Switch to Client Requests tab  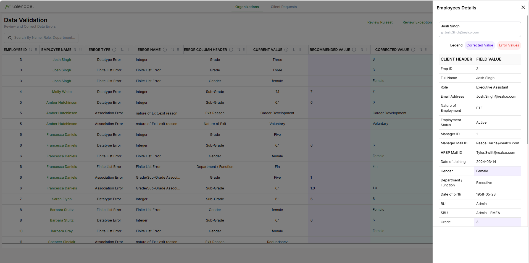coord(284,7)
